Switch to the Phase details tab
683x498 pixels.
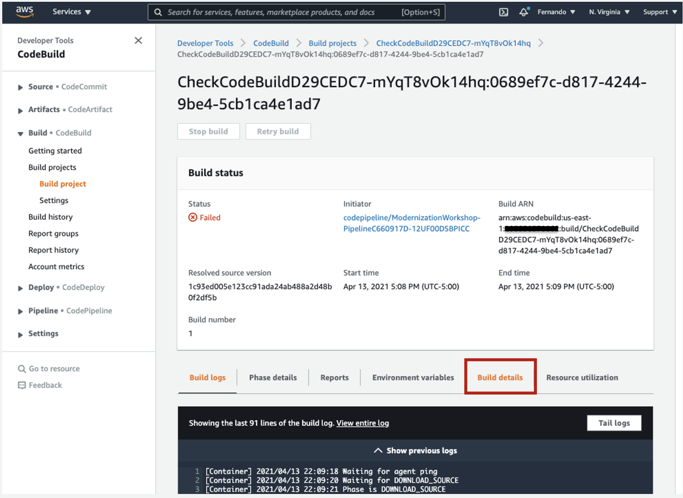(x=273, y=378)
